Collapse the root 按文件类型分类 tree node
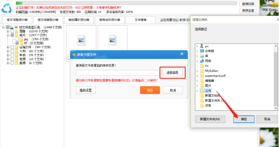 pyautogui.click(x=3, y=27)
